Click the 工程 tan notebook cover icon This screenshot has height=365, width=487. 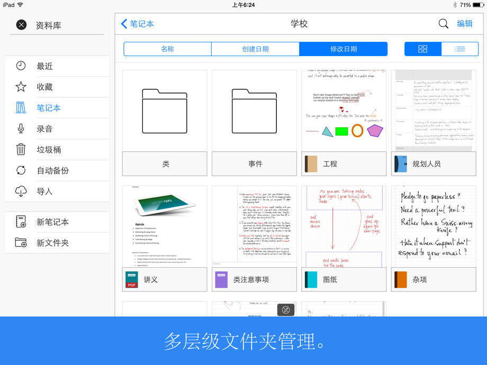click(311, 164)
